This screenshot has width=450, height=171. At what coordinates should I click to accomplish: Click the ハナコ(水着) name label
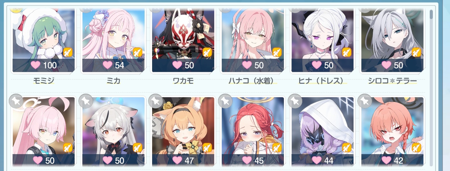[x=253, y=81]
